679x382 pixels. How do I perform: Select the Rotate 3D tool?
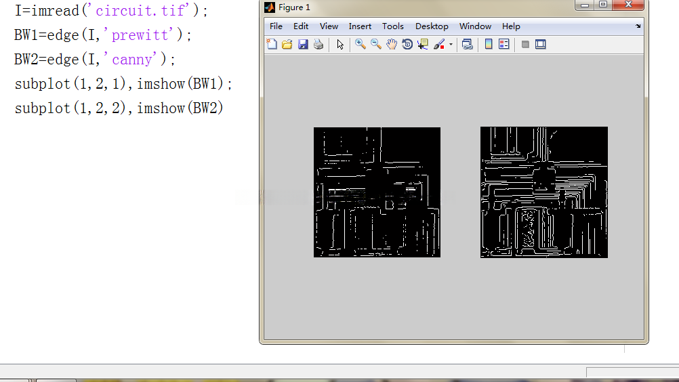[x=407, y=44]
